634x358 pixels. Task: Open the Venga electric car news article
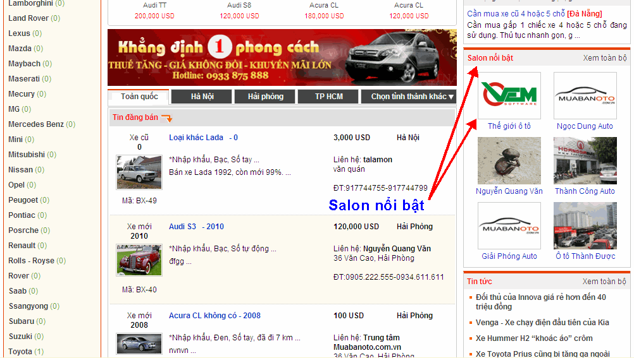(x=542, y=323)
